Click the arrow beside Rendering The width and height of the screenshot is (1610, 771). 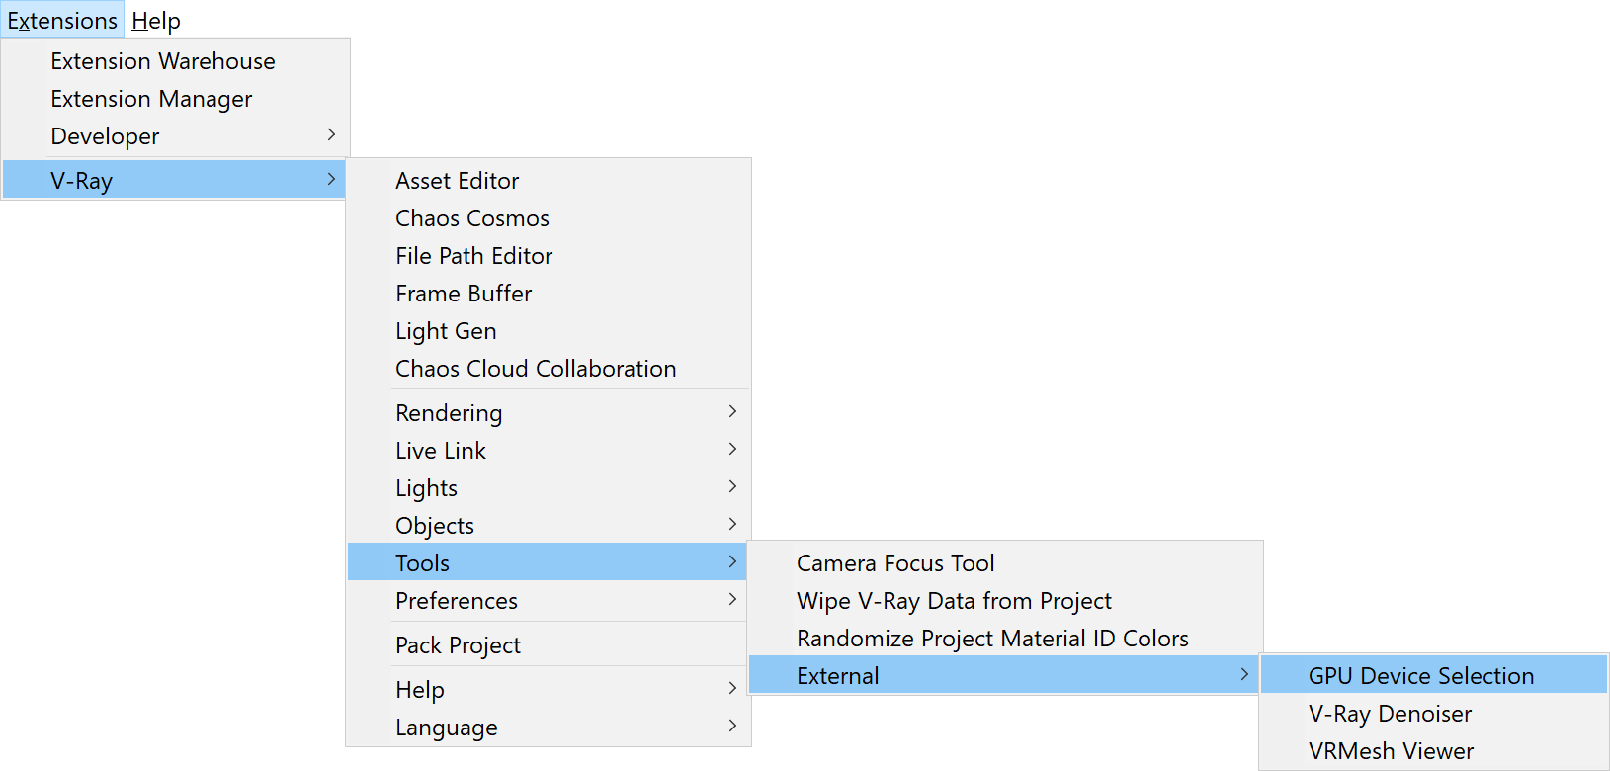click(732, 411)
